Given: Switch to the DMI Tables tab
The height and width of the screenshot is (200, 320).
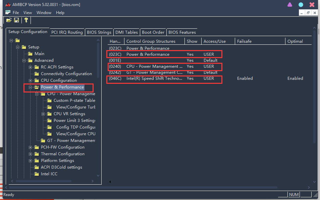Looking at the screenshot, I should pyautogui.click(x=126, y=32).
